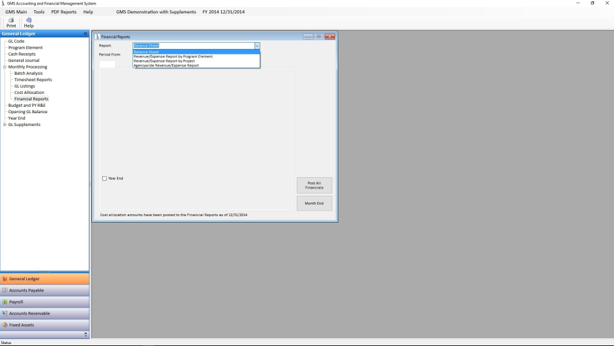614x346 pixels.
Task: Click the FY 2014 12/31/2014 header text
Action: click(x=224, y=12)
